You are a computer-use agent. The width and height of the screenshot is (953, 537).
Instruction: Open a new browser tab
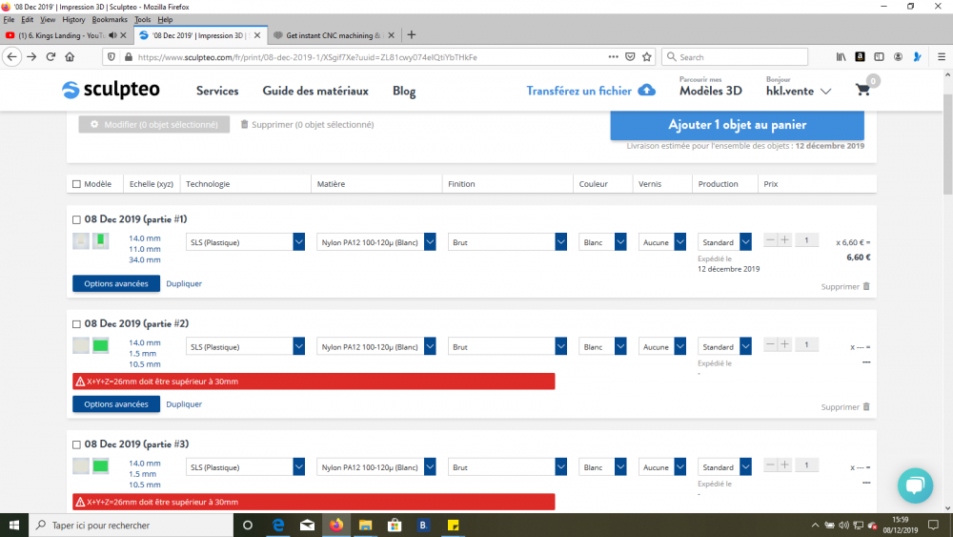412,34
